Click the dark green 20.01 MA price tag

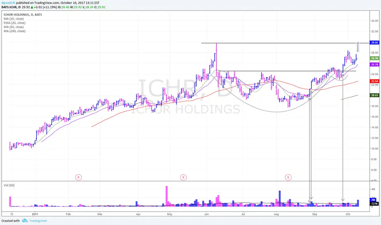pyautogui.click(x=374, y=95)
